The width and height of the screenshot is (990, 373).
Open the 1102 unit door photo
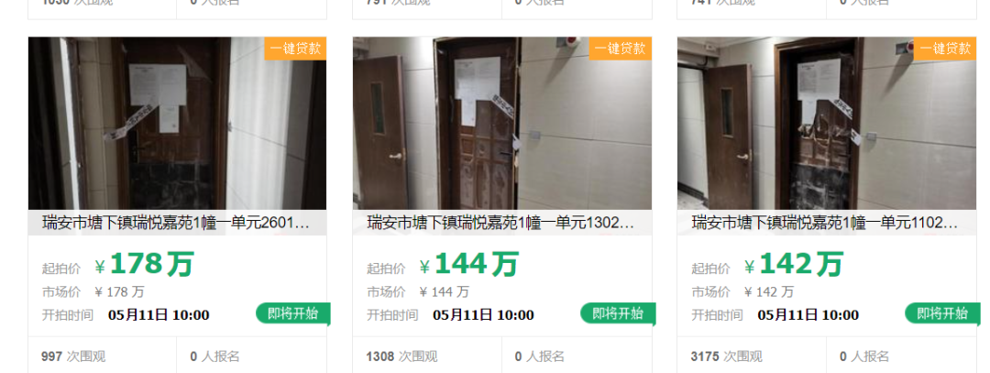pos(827,123)
